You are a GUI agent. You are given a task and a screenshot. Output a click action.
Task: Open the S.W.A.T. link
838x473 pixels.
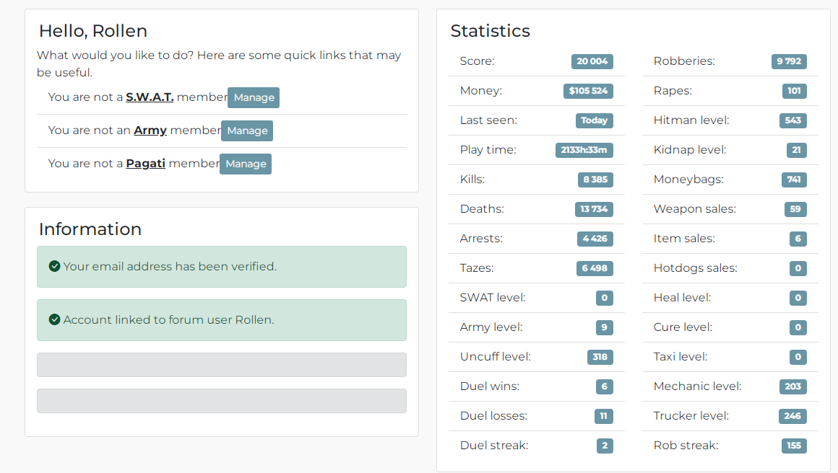pos(150,97)
